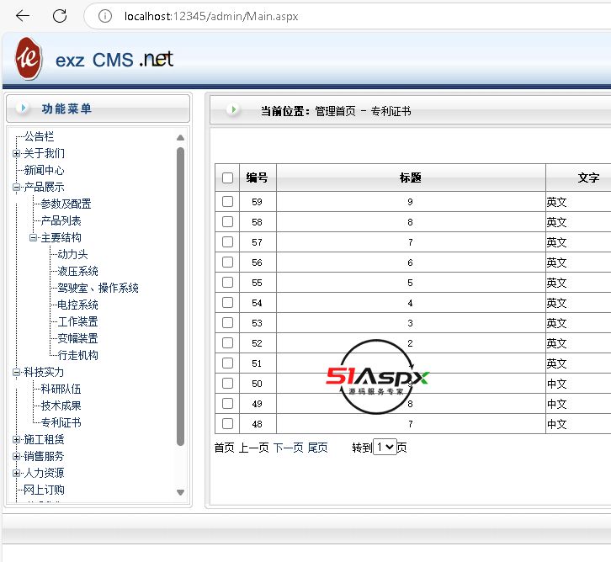
Task: Check the checkbox for row 48
Action: click(x=227, y=424)
